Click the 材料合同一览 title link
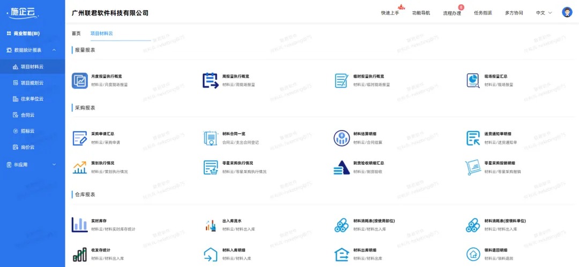This screenshot has height=267, width=579. tap(234, 134)
